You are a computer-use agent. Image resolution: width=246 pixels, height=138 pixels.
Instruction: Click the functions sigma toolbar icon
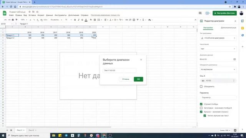(143, 20)
